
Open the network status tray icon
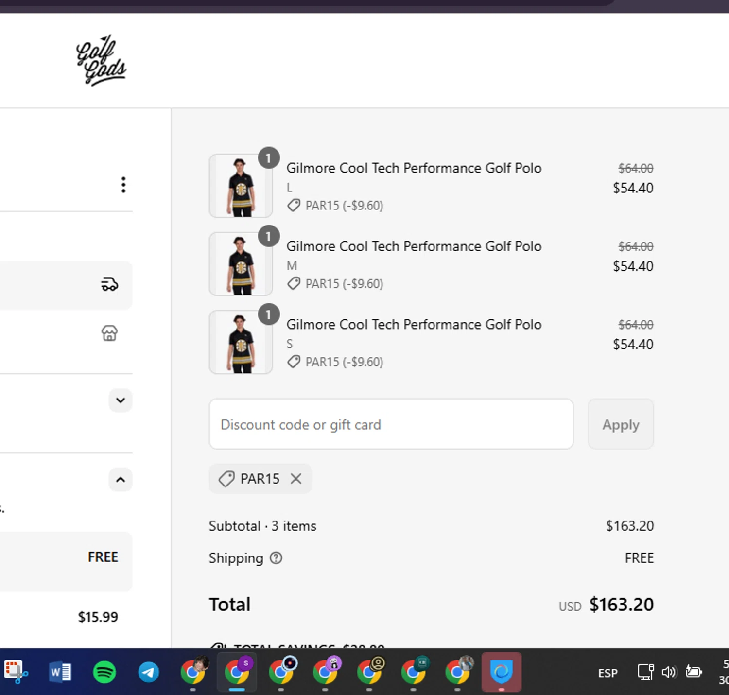point(645,672)
